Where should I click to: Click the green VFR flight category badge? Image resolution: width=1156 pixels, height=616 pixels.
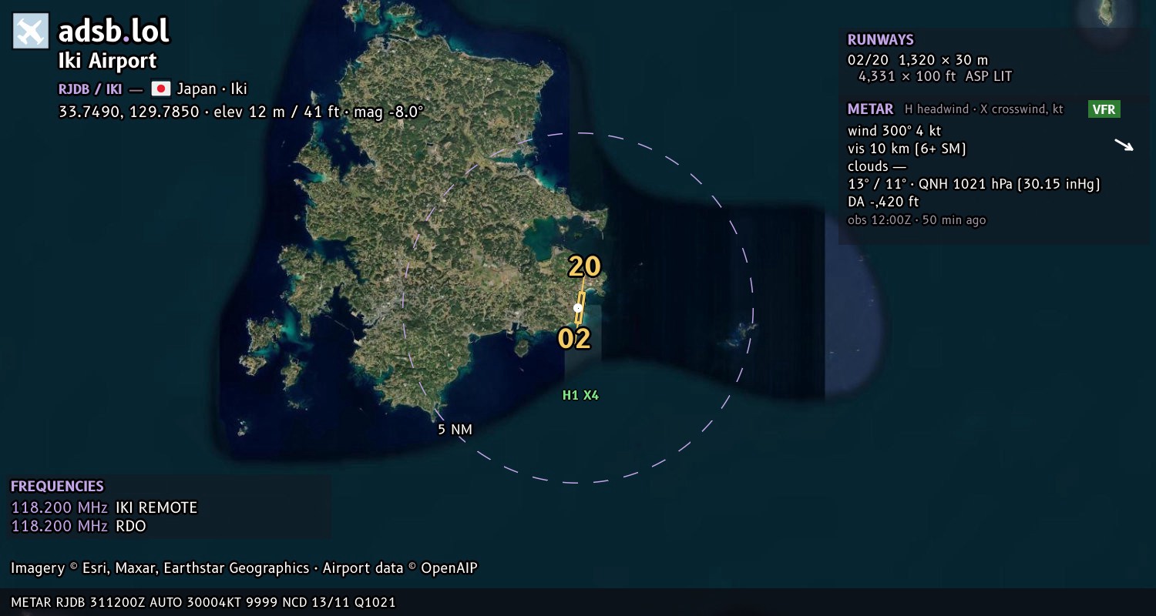(x=1104, y=109)
